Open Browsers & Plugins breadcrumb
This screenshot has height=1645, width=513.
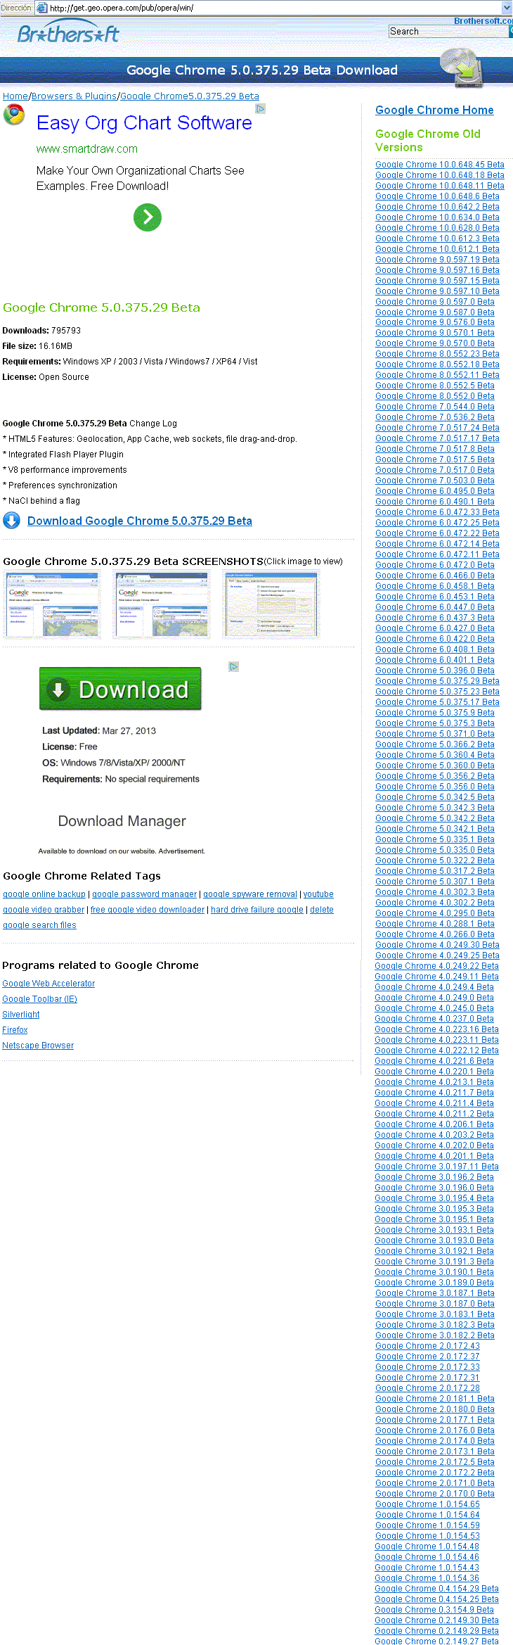pos(74,96)
